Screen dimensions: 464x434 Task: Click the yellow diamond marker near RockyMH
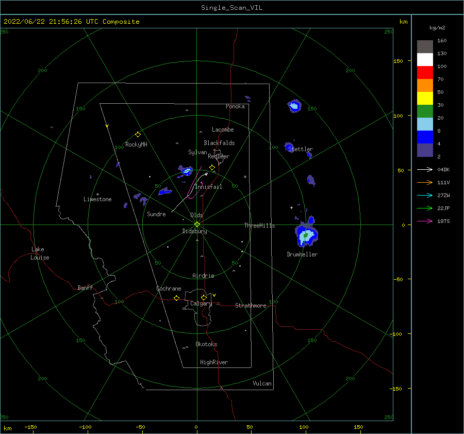point(138,135)
